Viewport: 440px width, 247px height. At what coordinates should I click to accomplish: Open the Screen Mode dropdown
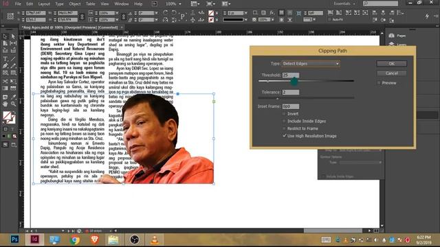point(211,4)
